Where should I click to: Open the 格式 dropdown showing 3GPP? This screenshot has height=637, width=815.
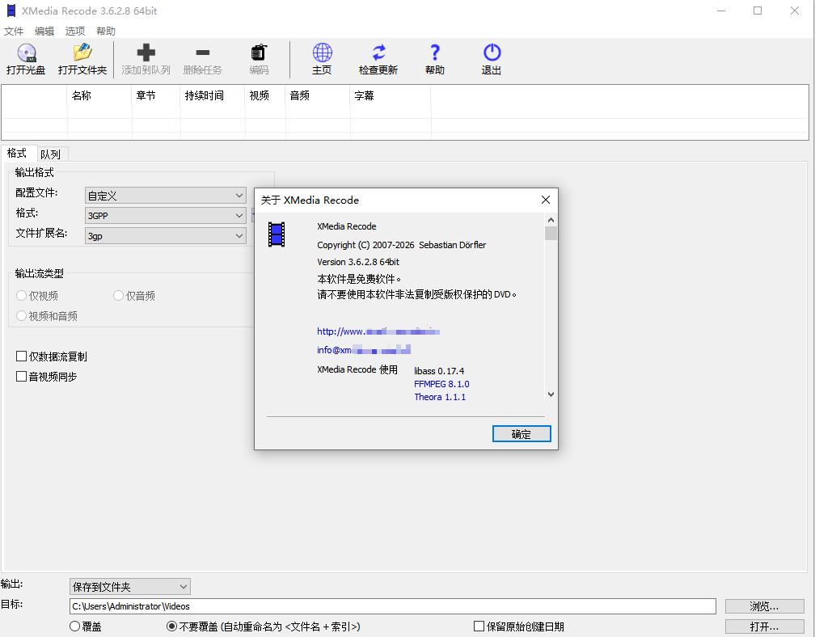pyautogui.click(x=165, y=215)
